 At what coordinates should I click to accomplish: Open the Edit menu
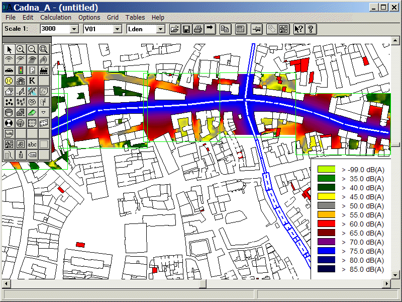pyautogui.click(x=28, y=18)
